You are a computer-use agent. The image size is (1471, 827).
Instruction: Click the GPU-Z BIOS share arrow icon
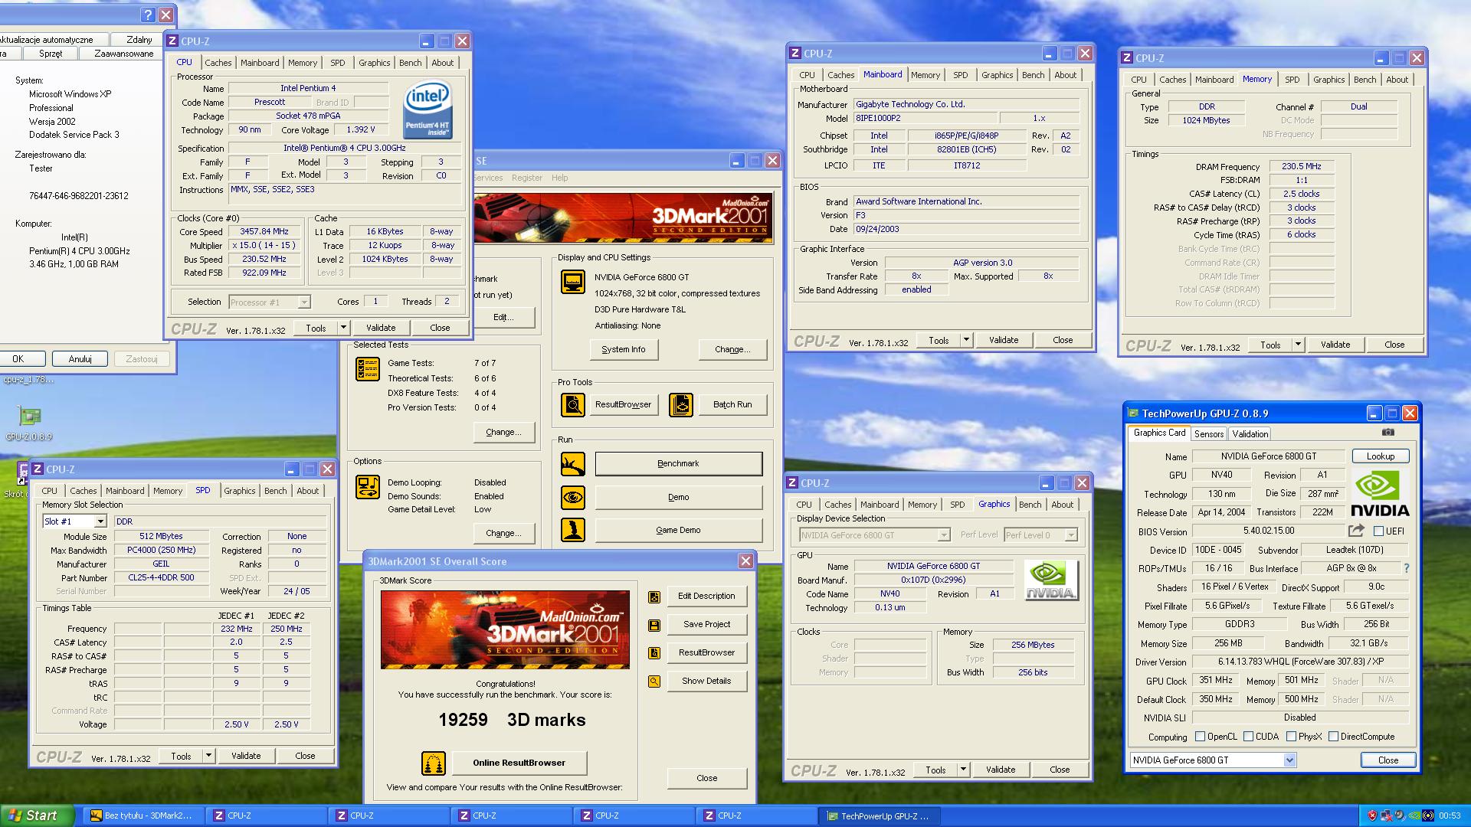[x=1356, y=531]
